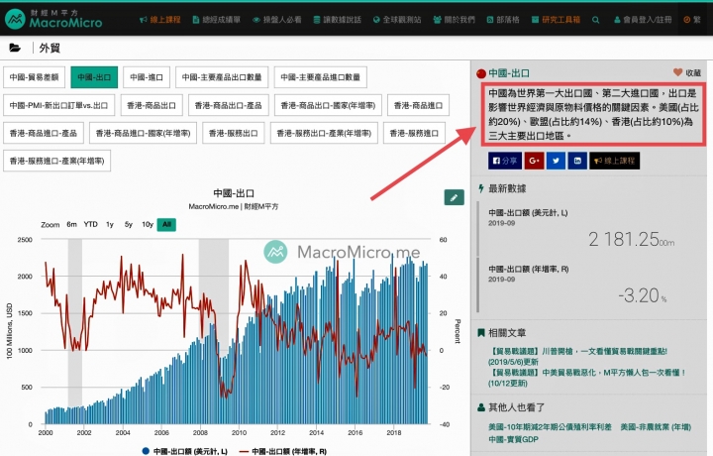Select the 香港-商品出口-產品 tab
This screenshot has height=456, width=713.
[x=229, y=105]
